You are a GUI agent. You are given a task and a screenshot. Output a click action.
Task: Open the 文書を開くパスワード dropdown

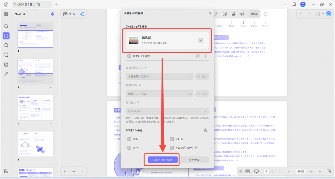[159, 76]
